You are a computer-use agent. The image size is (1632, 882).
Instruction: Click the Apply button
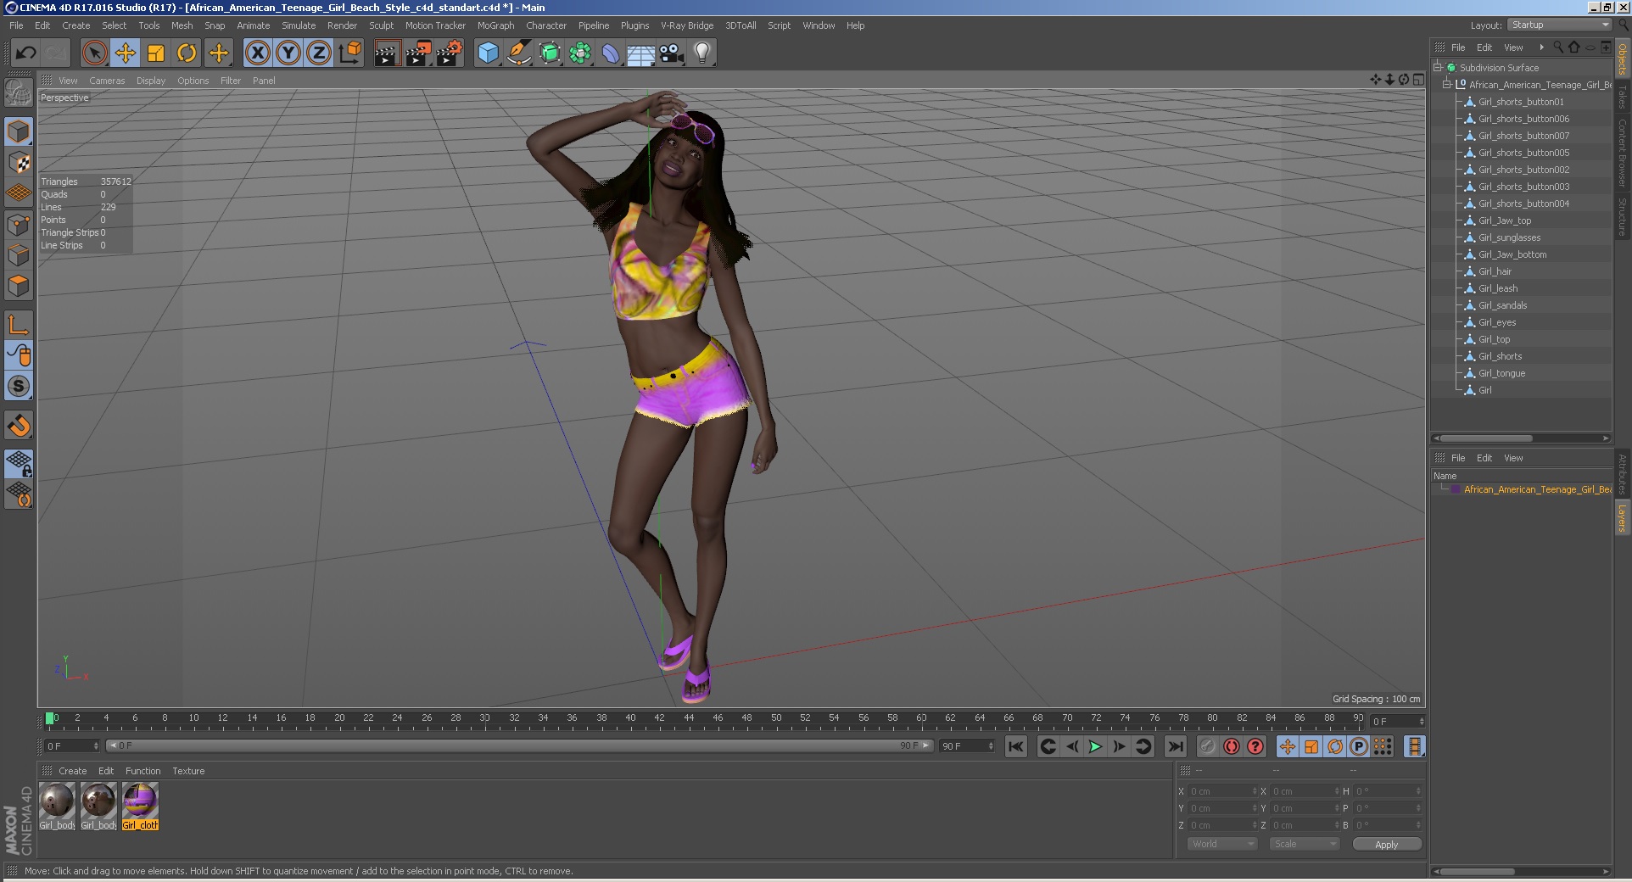[1387, 844]
